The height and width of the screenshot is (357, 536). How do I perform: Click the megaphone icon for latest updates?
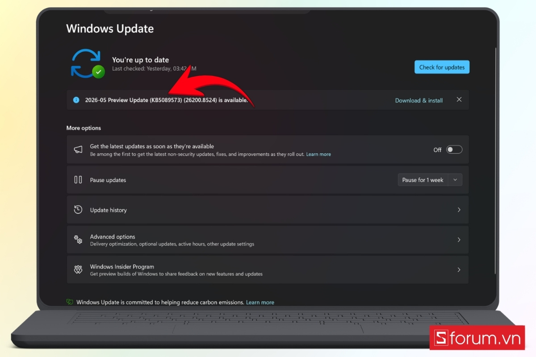coord(78,149)
